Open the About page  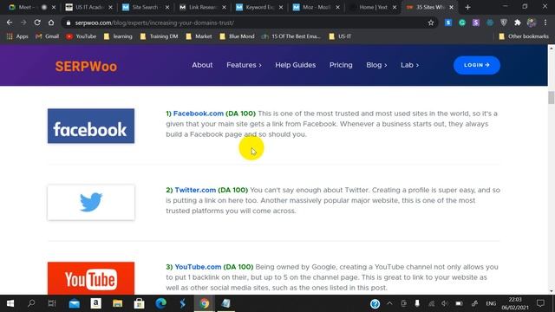point(202,65)
